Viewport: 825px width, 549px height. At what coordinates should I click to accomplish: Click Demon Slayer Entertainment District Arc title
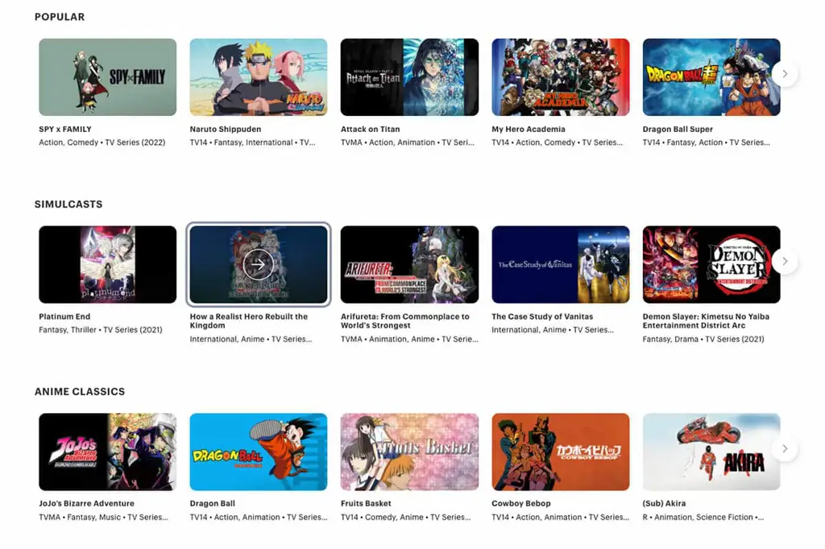pyautogui.click(x=706, y=320)
